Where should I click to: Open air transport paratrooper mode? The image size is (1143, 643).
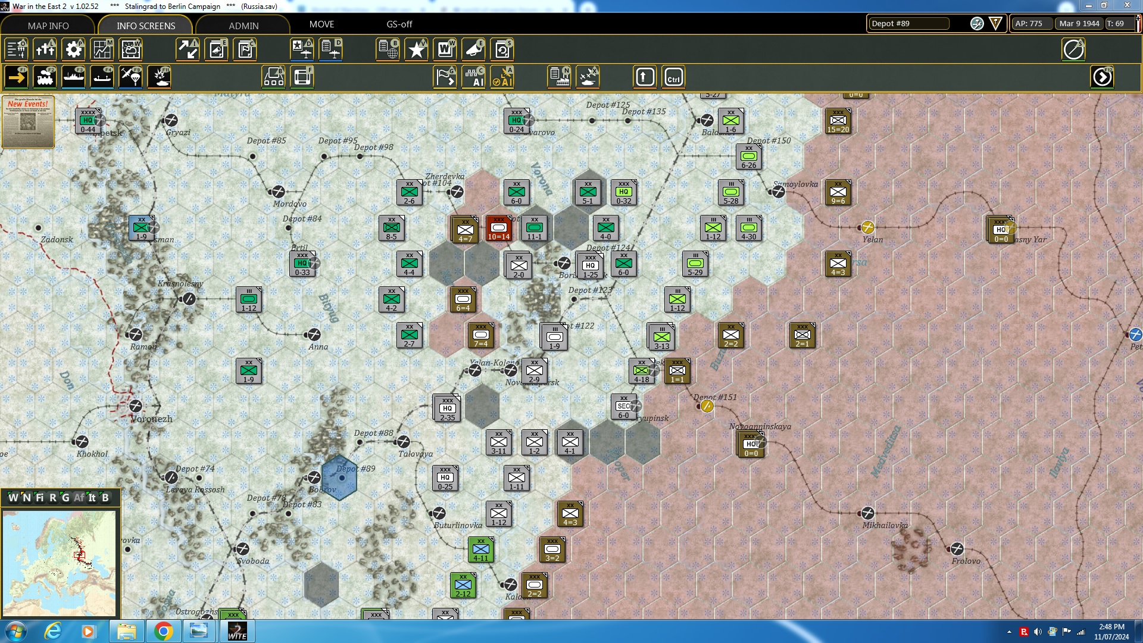click(130, 77)
